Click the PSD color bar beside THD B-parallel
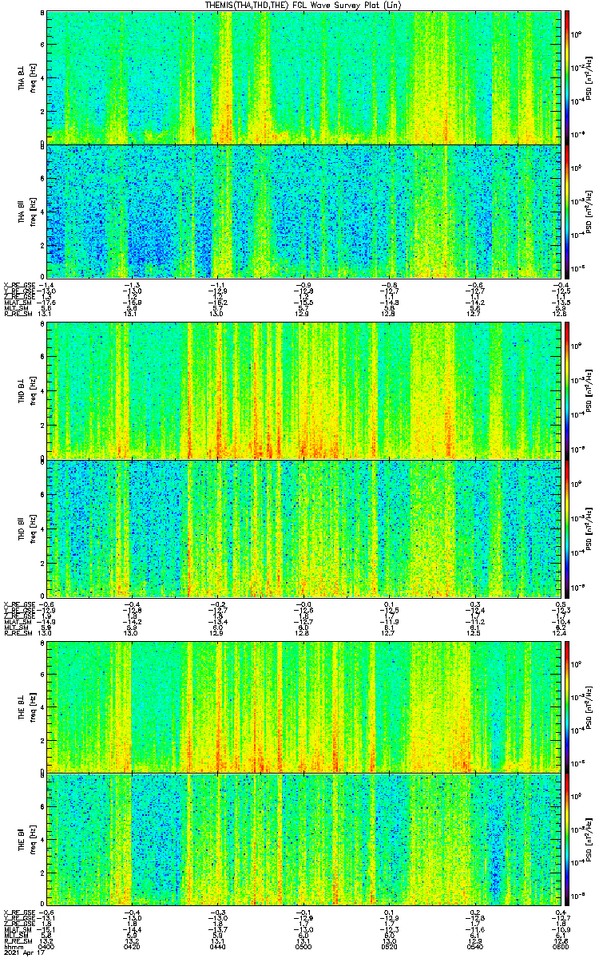This screenshot has height=958, width=599. pyautogui.click(x=568, y=528)
